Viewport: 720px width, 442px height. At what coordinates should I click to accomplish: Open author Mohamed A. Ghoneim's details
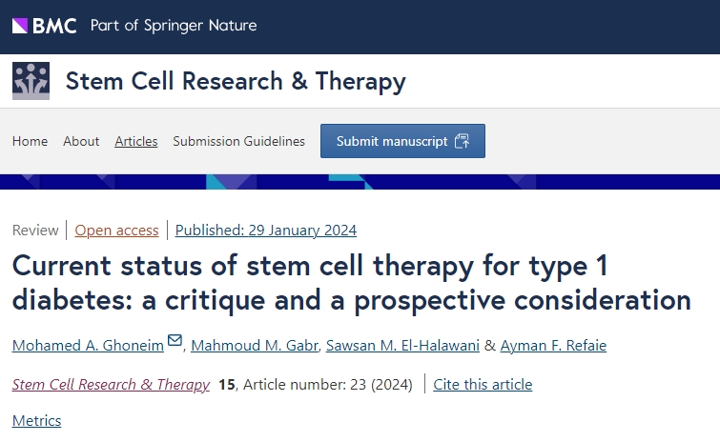(87, 345)
